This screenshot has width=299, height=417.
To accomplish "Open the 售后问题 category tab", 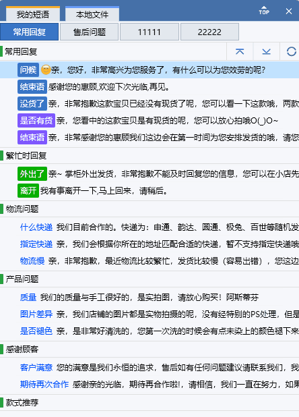I will coord(90,32).
